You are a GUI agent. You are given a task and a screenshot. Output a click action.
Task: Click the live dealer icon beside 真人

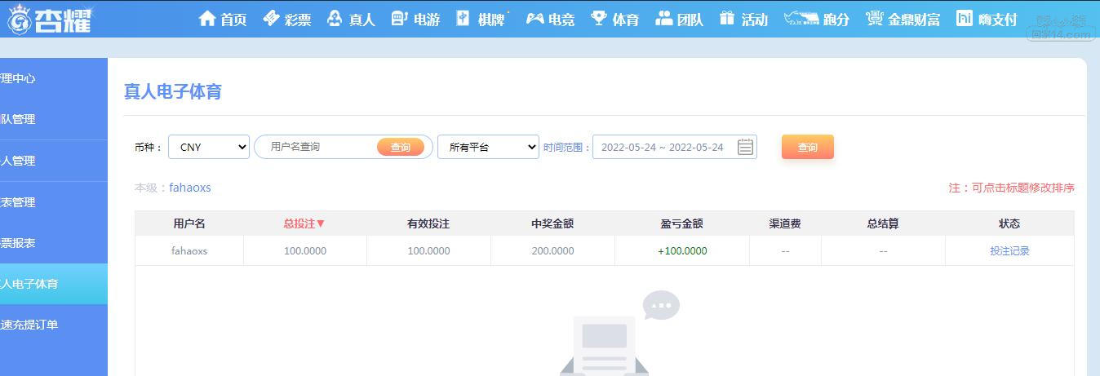(x=334, y=18)
